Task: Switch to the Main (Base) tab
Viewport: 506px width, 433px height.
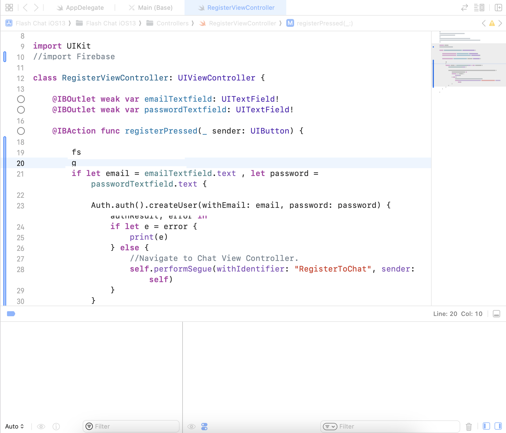Action: tap(150, 8)
